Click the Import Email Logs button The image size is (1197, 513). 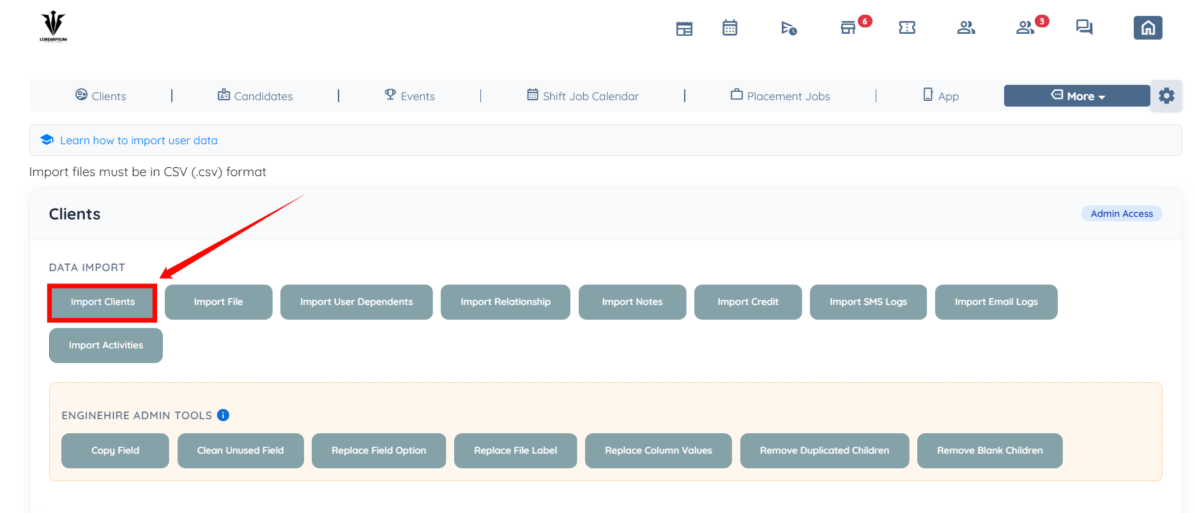tap(996, 302)
